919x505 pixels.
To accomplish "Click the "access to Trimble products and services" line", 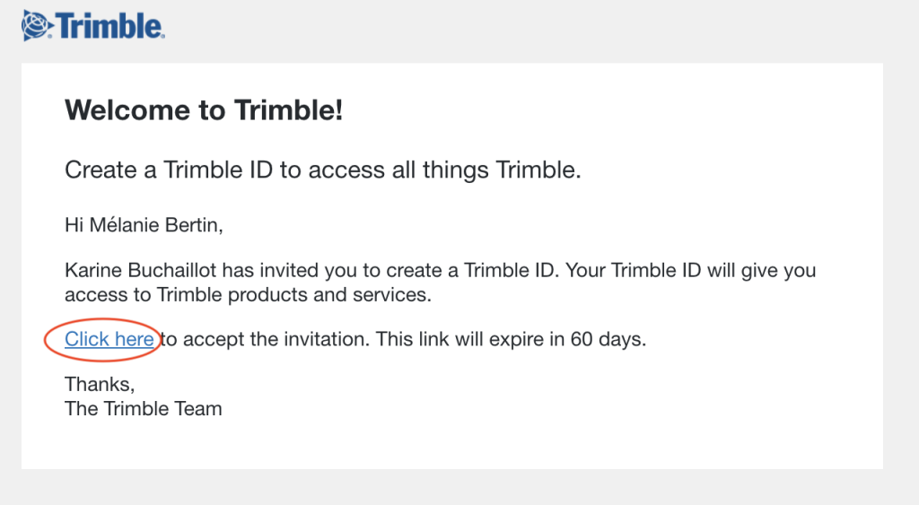I will tap(248, 295).
